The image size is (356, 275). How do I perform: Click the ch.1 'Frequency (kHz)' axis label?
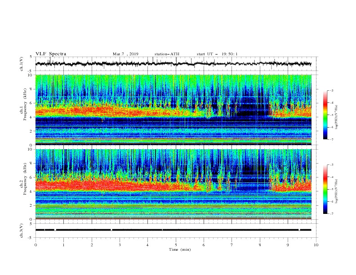25,104
